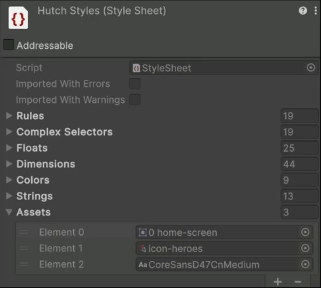The width and height of the screenshot is (321, 288).
Task: Open object picker for Element 0 asset
Action: pos(305,232)
